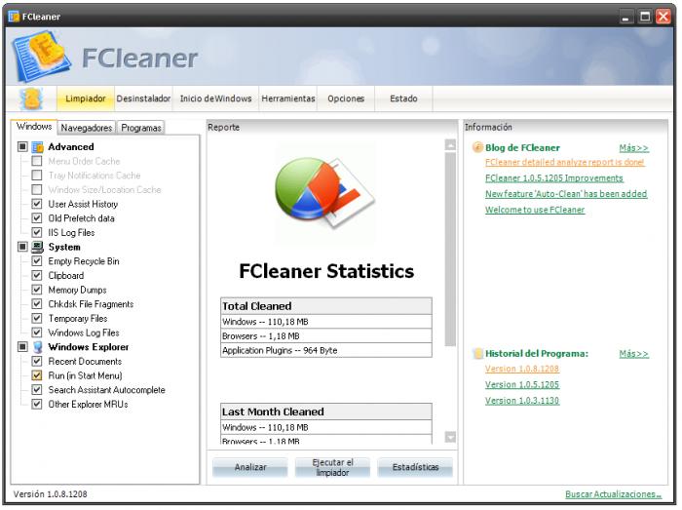Open the Limpiador tab
This screenshot has width=682, height=510.
click(x=86, y=98)
